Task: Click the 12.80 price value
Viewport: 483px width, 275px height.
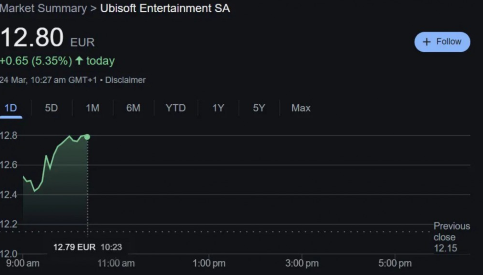Action: [32, 37]
